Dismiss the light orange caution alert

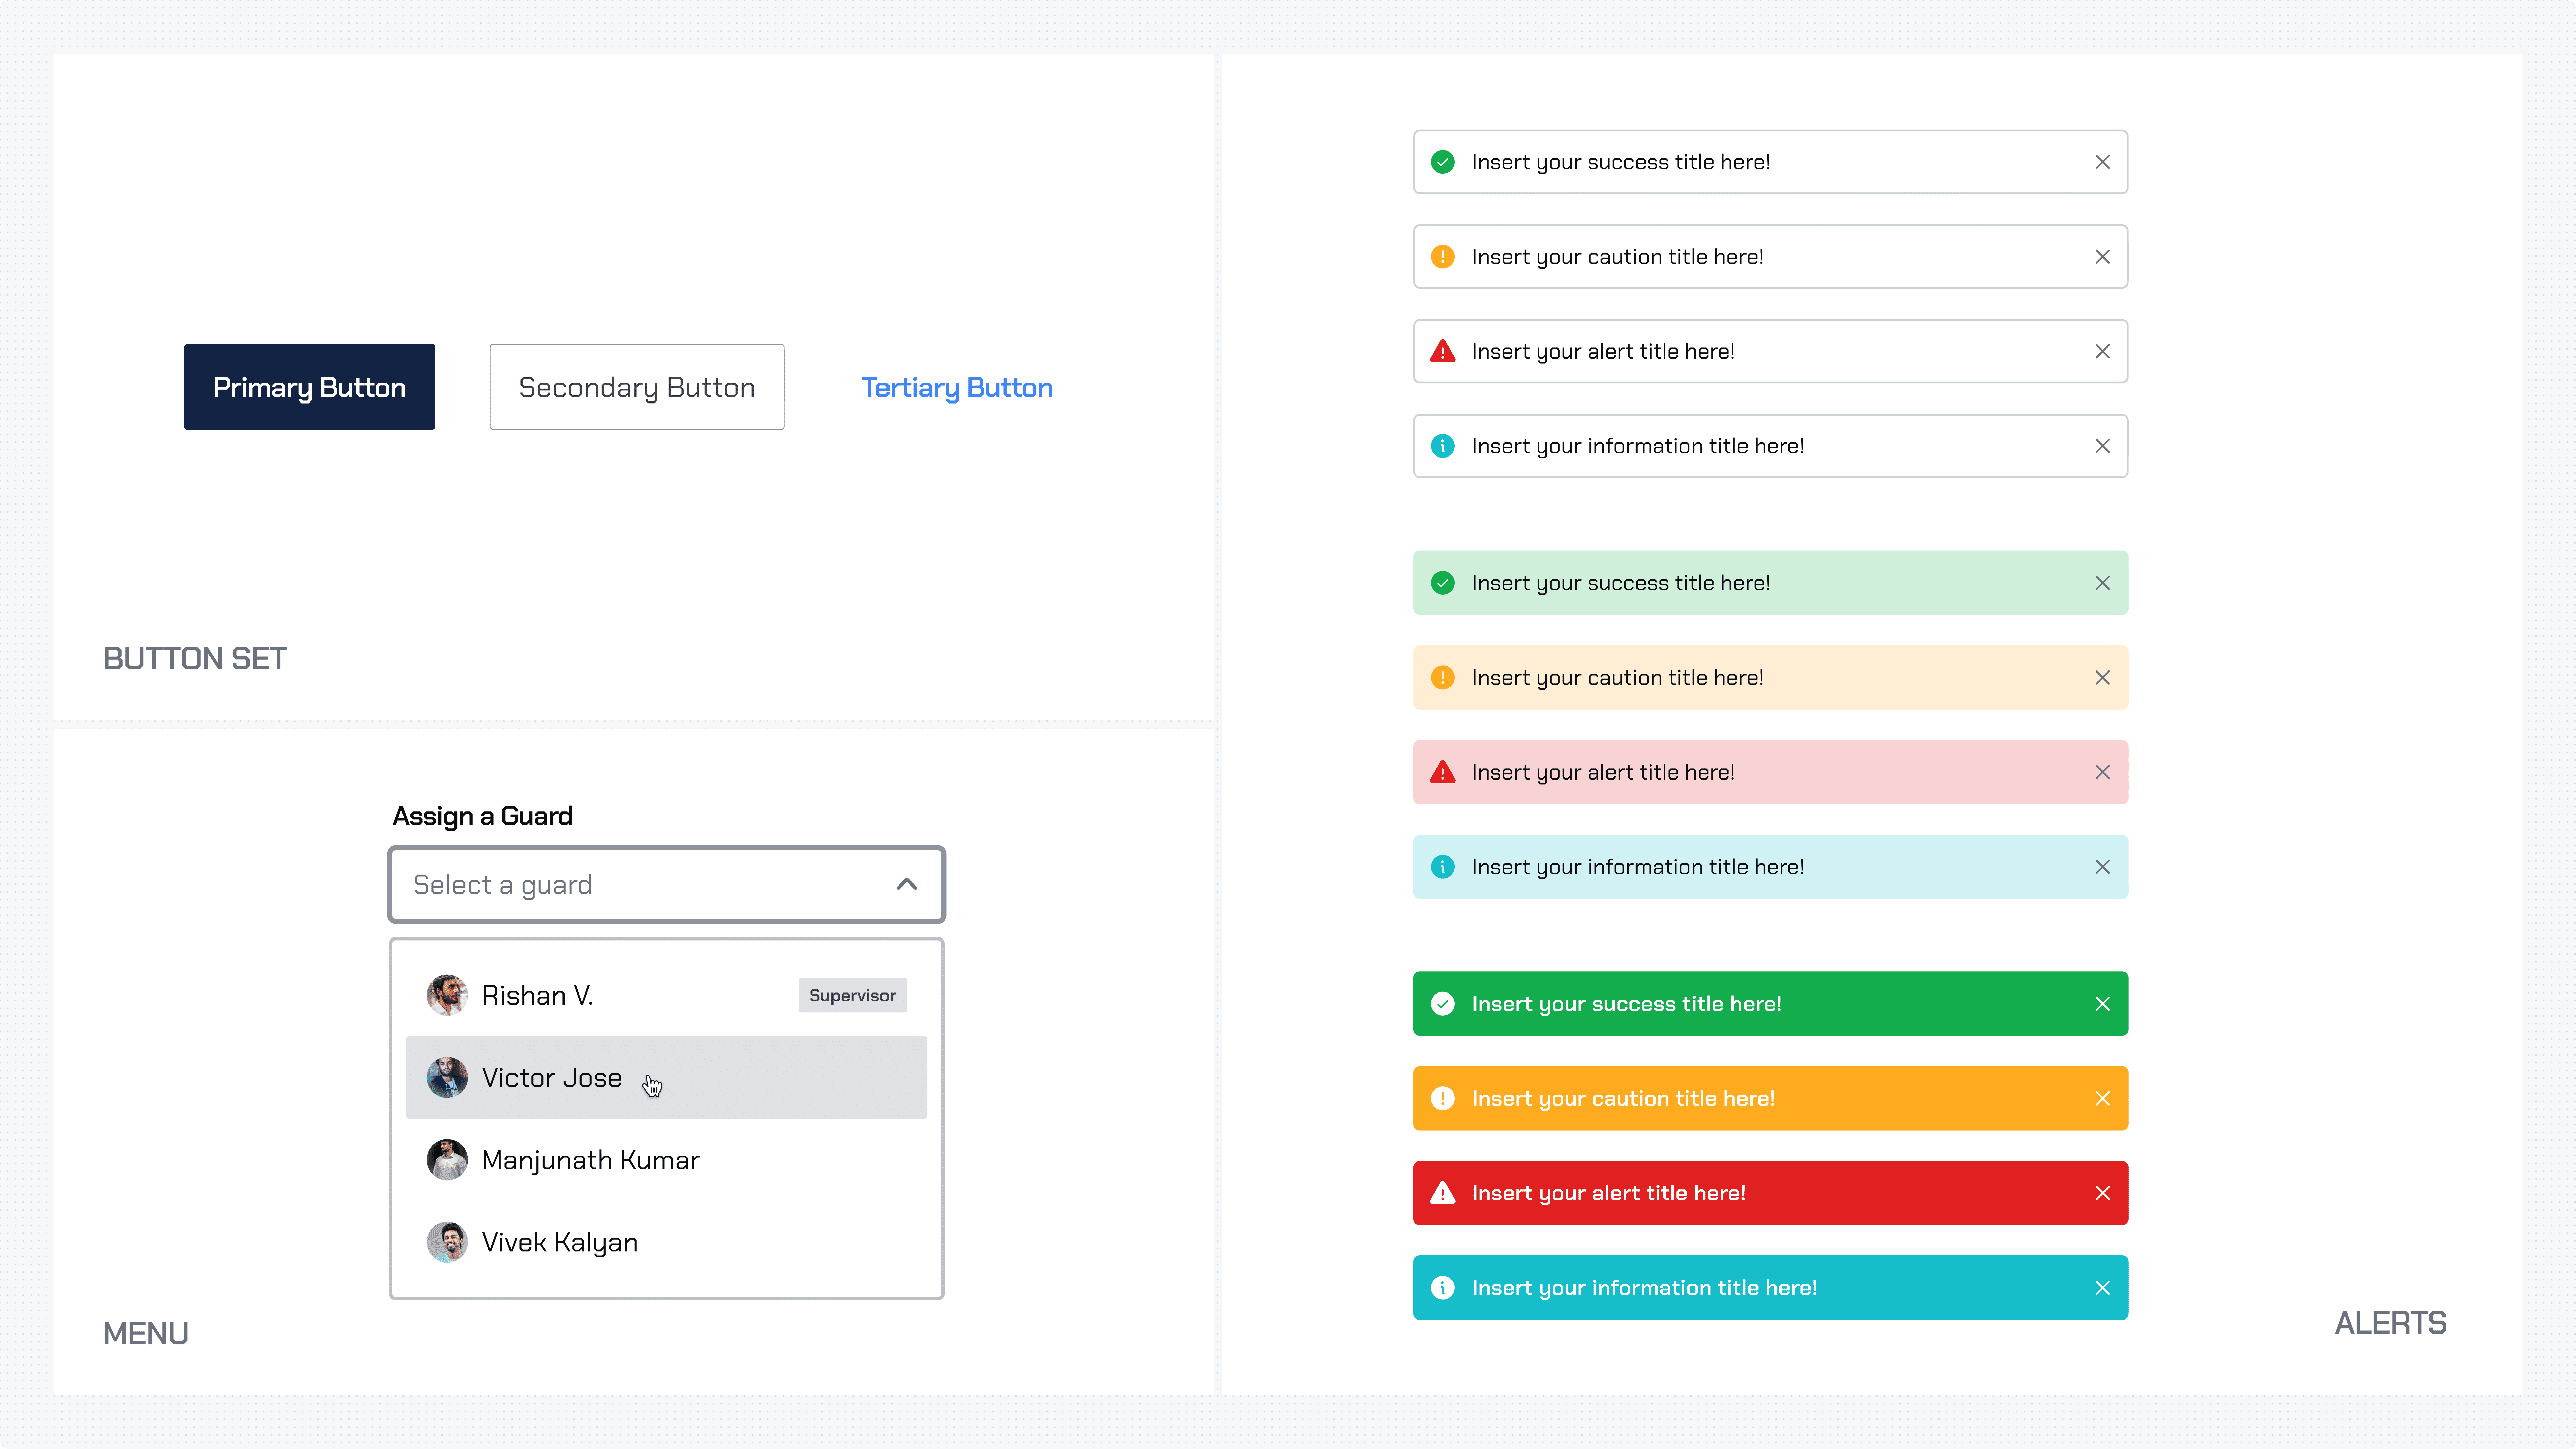[2102, 678]
